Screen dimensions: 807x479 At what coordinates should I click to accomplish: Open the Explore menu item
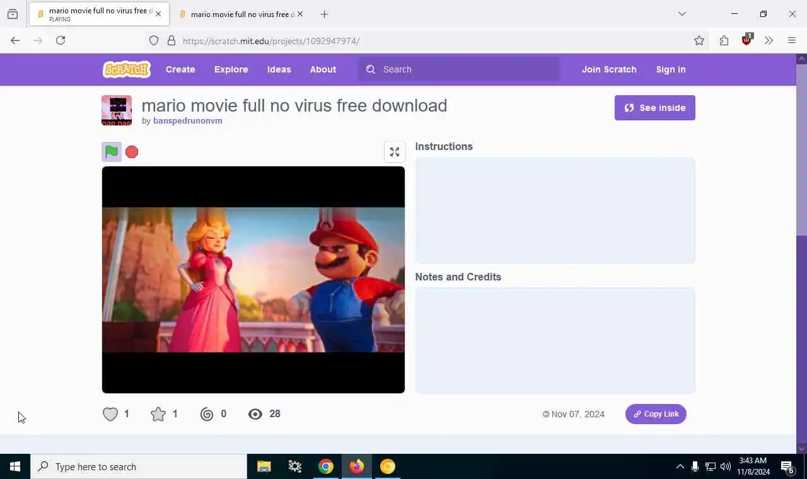(x=231, y=69)
